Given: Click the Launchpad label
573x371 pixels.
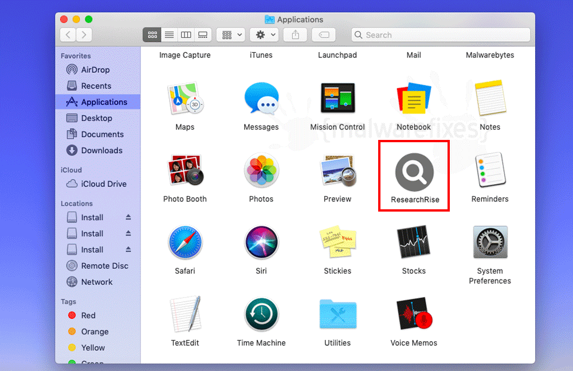Looking at the screenshot, I should tap(337, 55).
